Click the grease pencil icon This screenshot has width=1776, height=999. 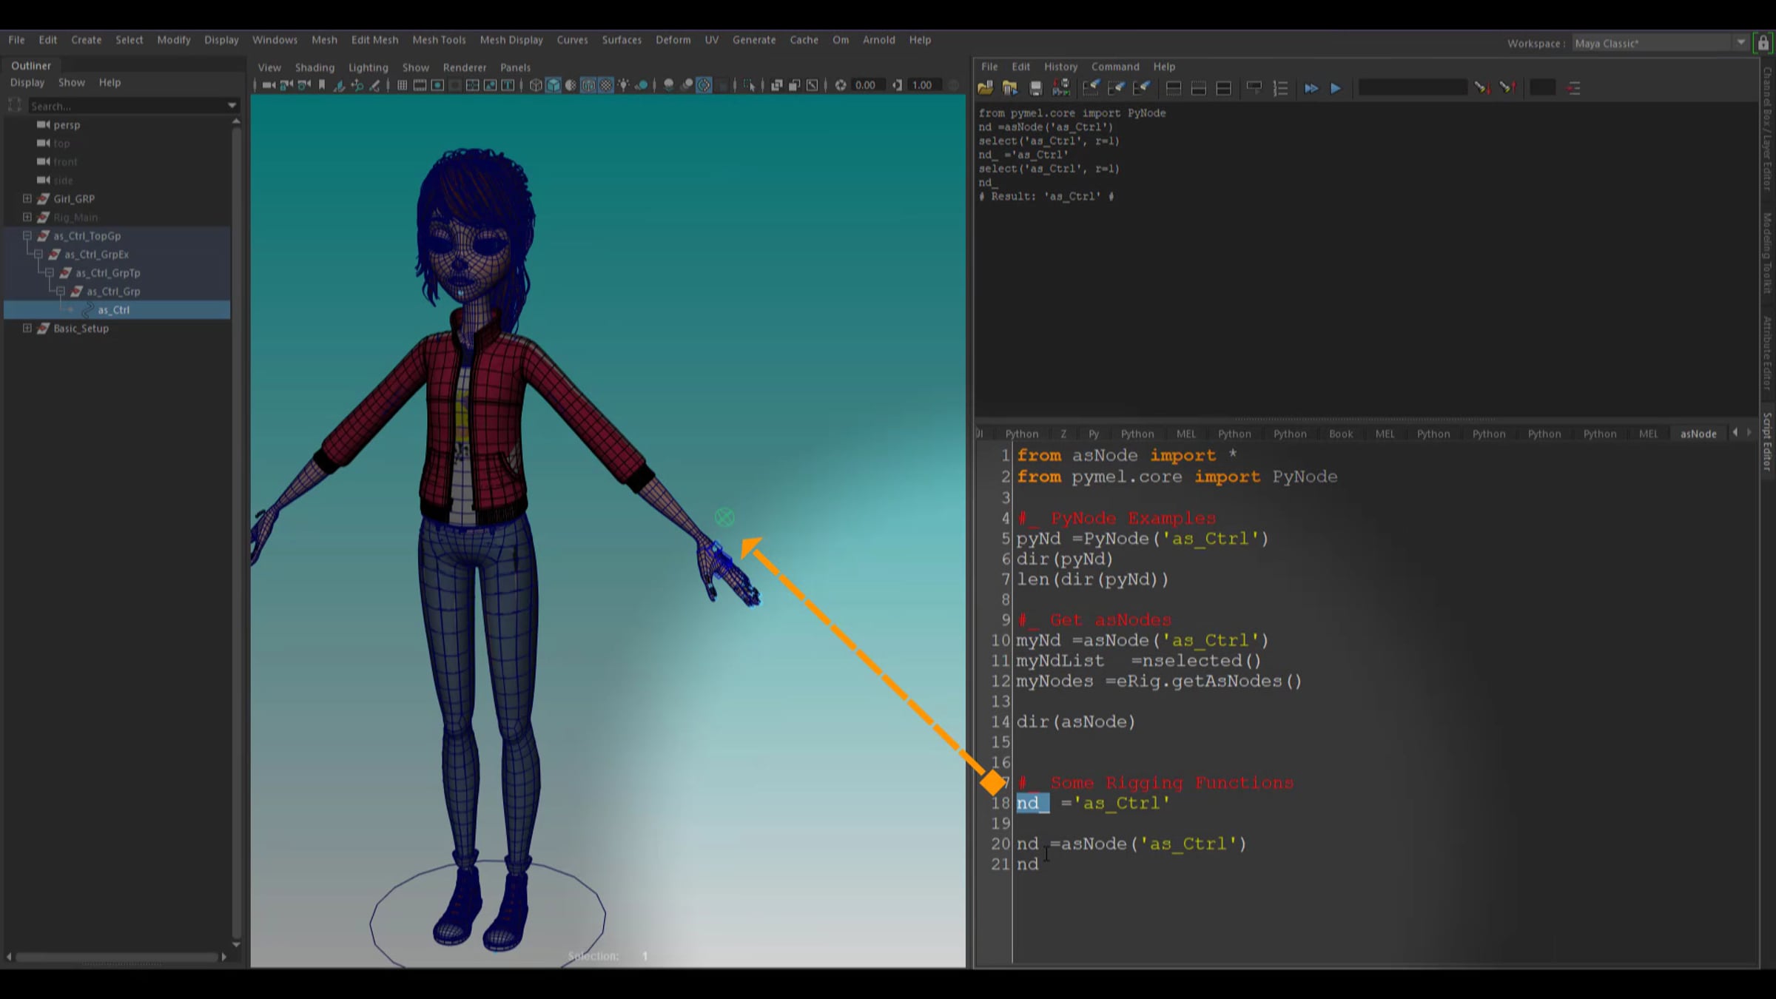[375, 85]
